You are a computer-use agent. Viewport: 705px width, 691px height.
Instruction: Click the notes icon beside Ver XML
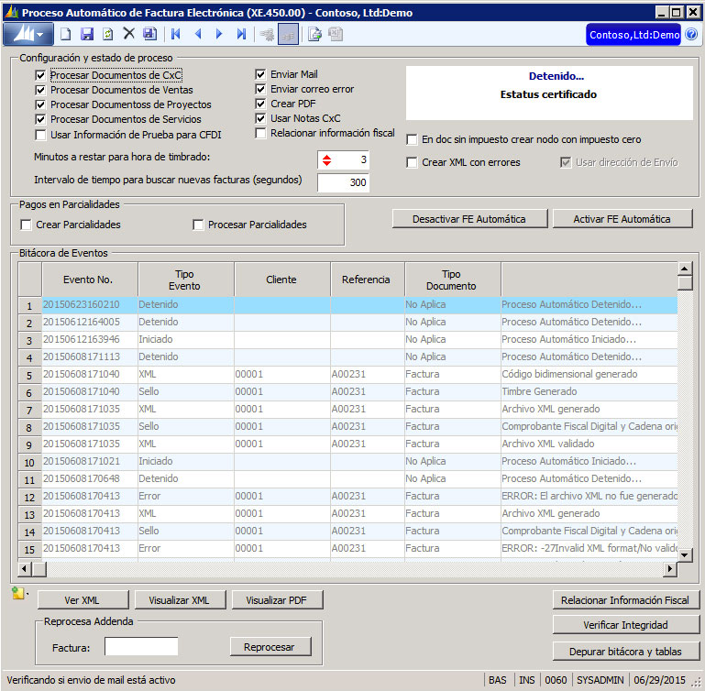click(x=17, y=594)
